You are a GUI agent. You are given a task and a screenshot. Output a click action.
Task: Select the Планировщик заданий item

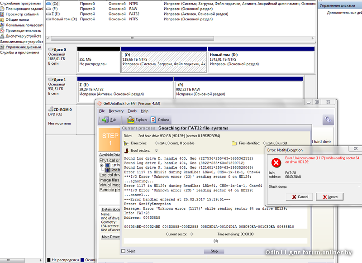coord(24,9)
